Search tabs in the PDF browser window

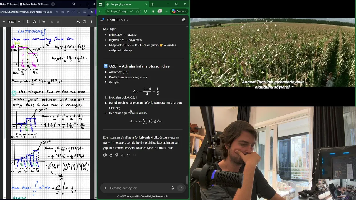pos(74,4)
